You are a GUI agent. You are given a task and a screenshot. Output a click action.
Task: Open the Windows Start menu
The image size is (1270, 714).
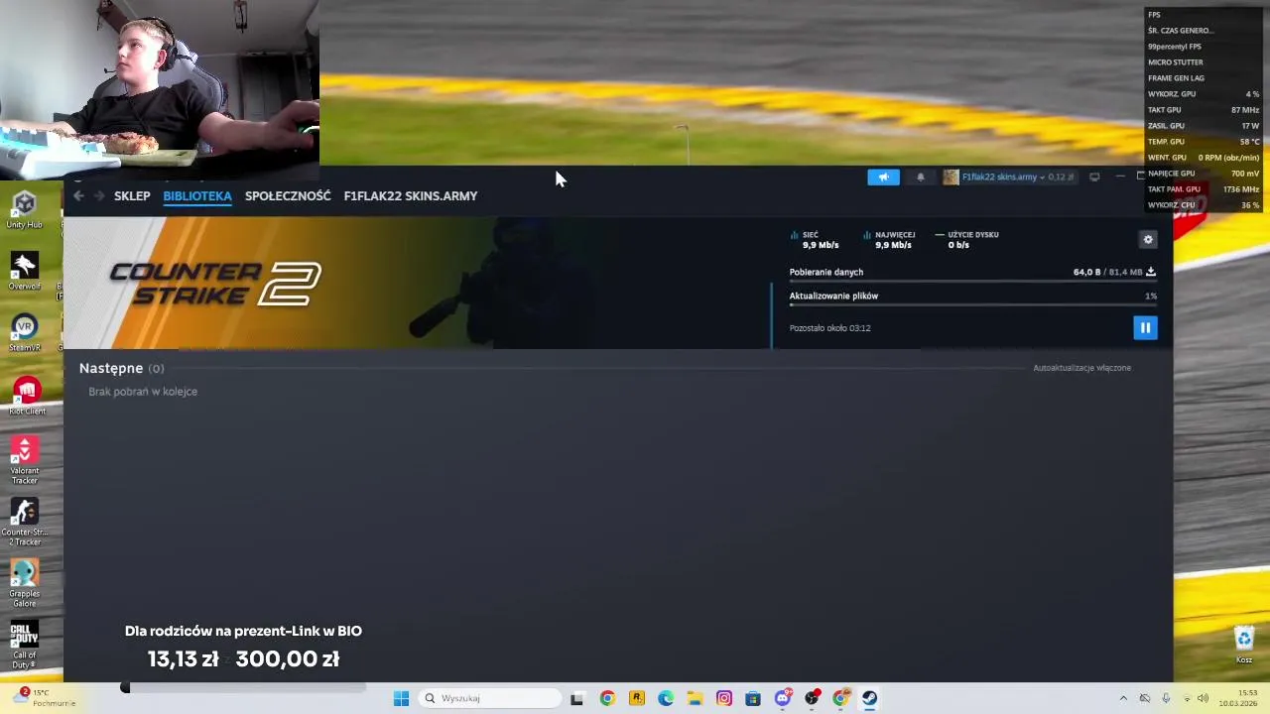(x=401, y=698)
